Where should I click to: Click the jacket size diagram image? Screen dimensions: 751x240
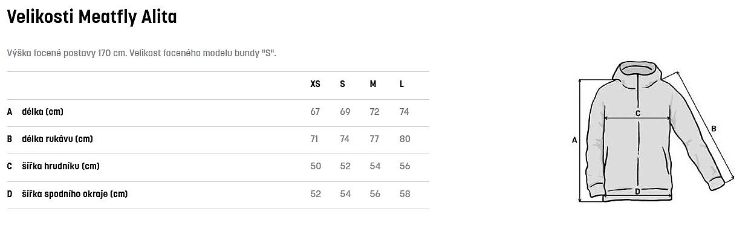click(x=655, y=132)
